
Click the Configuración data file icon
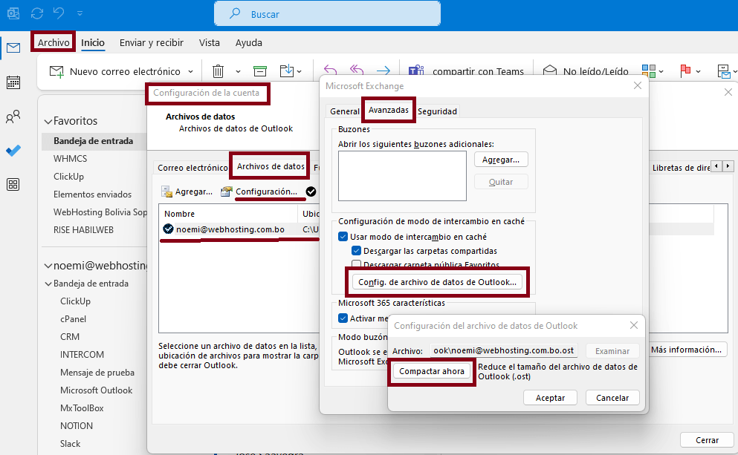pos(227,192)
